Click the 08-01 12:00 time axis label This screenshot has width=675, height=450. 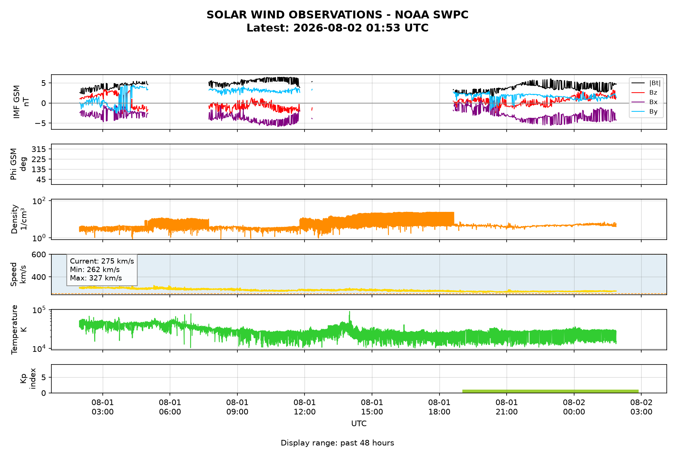pyautogui.click(x=304, y=407)
